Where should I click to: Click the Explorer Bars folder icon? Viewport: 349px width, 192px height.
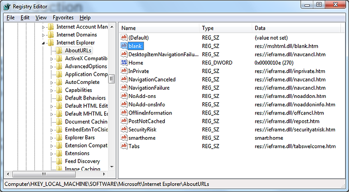tap(59, 137)
